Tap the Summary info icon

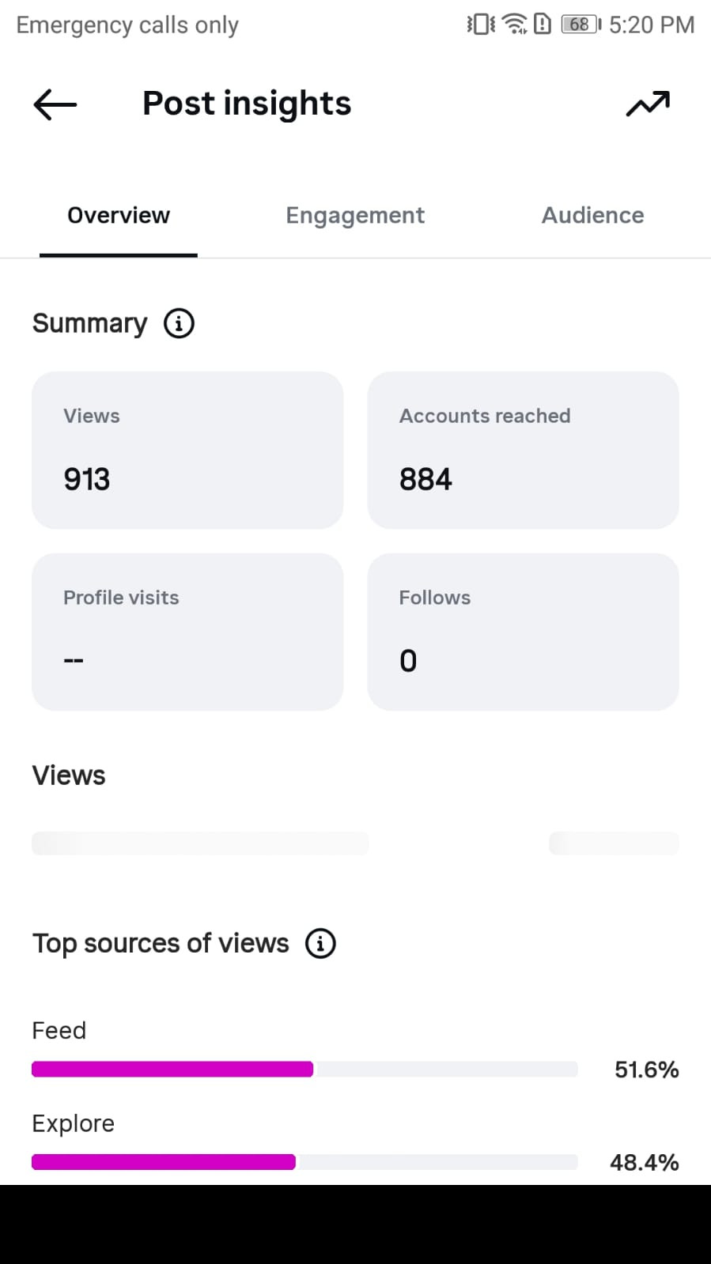[179, 323]
